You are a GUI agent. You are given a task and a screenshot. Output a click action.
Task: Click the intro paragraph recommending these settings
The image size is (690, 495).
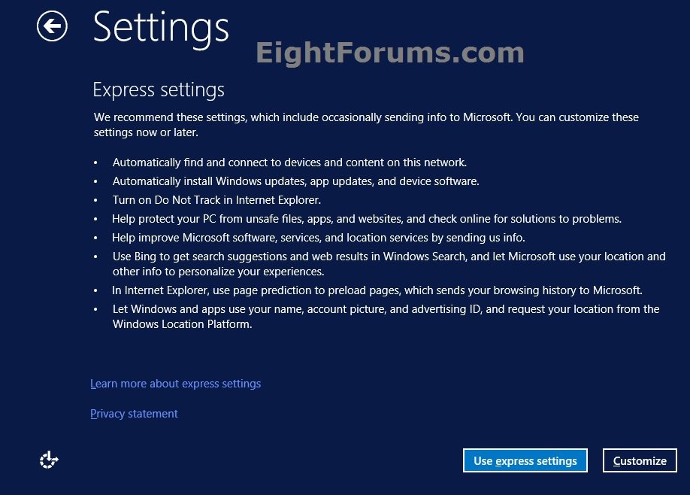pyautogui.click(x=366, y=125)
